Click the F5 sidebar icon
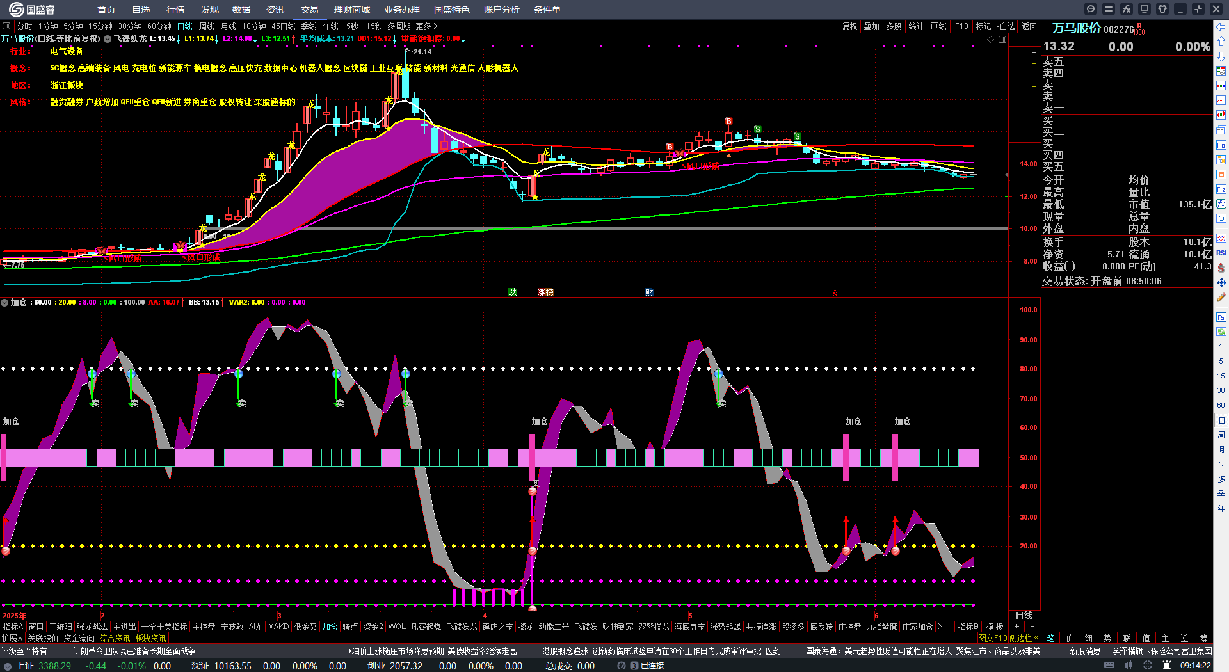1229x672 pixels. (1221, 317)
